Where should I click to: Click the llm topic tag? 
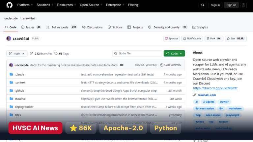221,108
